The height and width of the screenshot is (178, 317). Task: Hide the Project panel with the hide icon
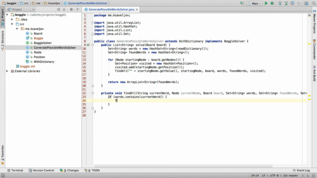pos(78,9)
